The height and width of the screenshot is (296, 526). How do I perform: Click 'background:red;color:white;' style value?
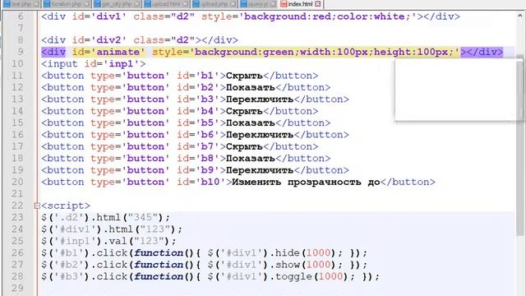[327, 16]
